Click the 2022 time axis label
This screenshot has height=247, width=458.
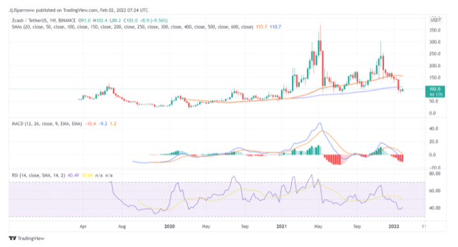pyautogui.click(x=394, y=226)
